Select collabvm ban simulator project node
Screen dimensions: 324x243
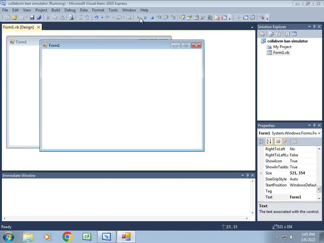pos(287,41)
